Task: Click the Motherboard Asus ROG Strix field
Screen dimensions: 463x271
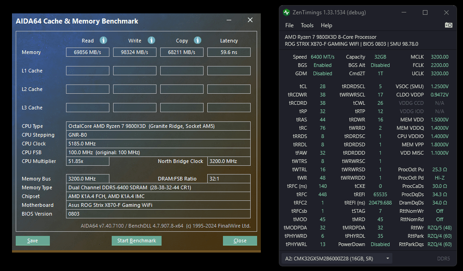Action: (158, 205)
